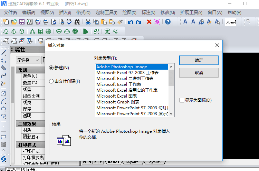Screen dimensions: 259x171
Task: Open the 绘图(D) menu
Action: (x=129, y=13)
